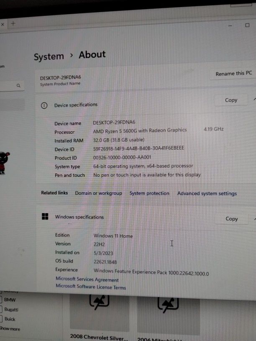
Task: Open System protection link
Action: coord(149,193)
